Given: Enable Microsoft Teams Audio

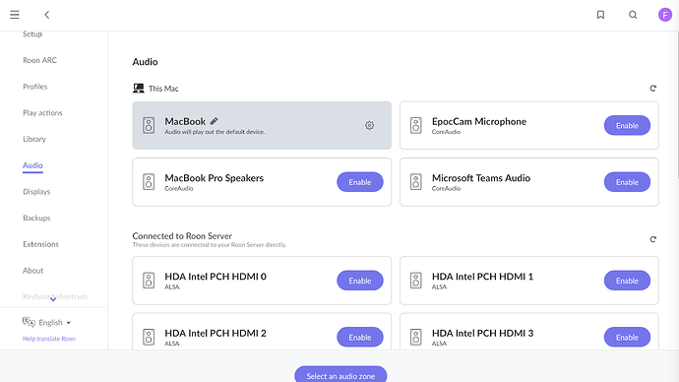Looking at the screenshot, I should [x=627, y=182].
